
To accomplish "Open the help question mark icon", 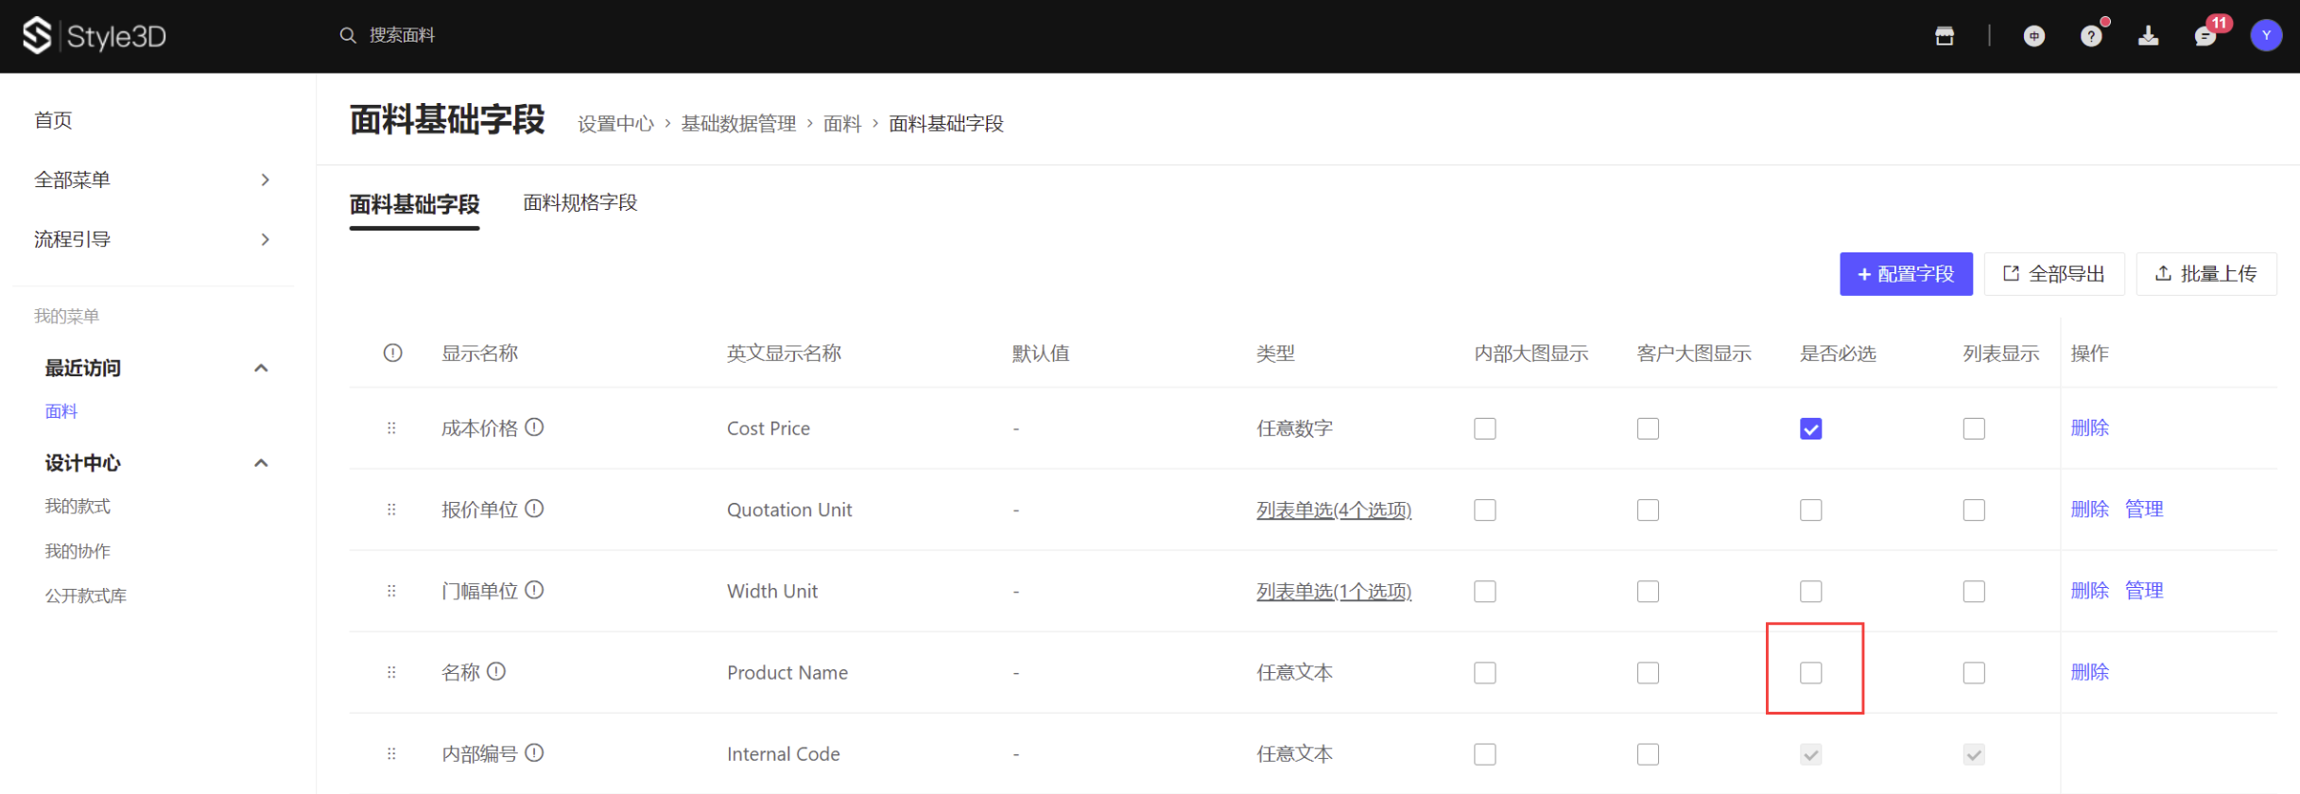I will [2090, 36].
